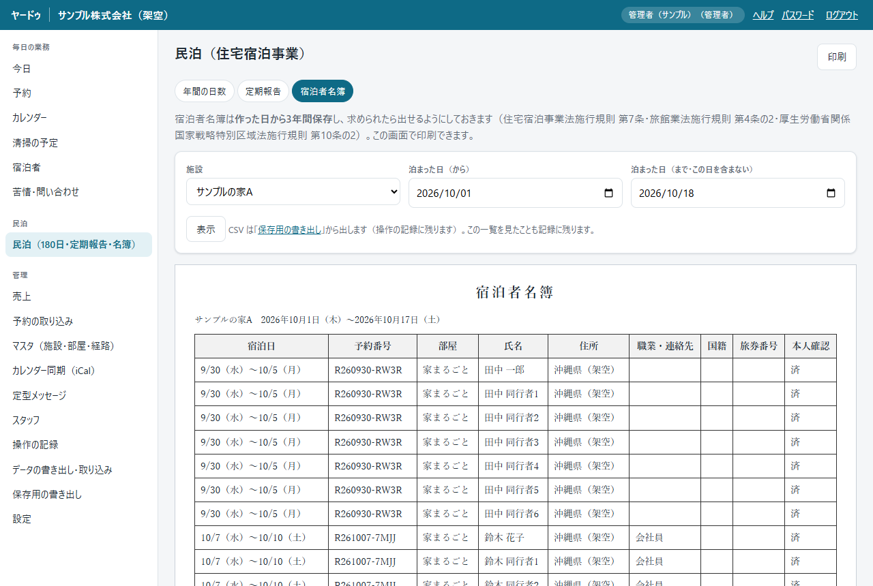Select 民泊（180日･定期報告･名簿） sidebar item
Screen dimensions: 873x586
coord(78,245)
